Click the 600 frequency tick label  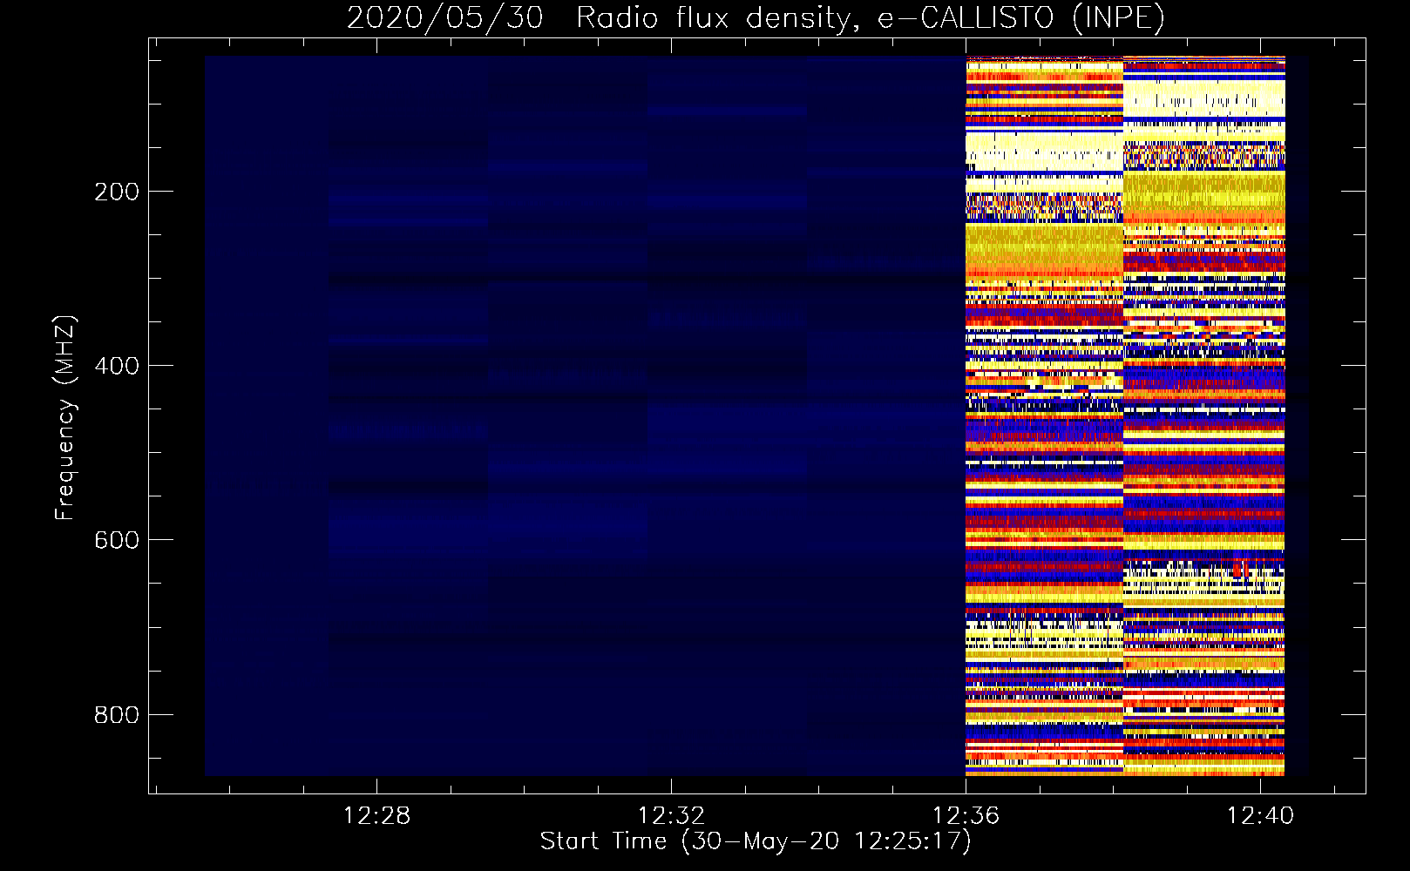coord(117,540)
